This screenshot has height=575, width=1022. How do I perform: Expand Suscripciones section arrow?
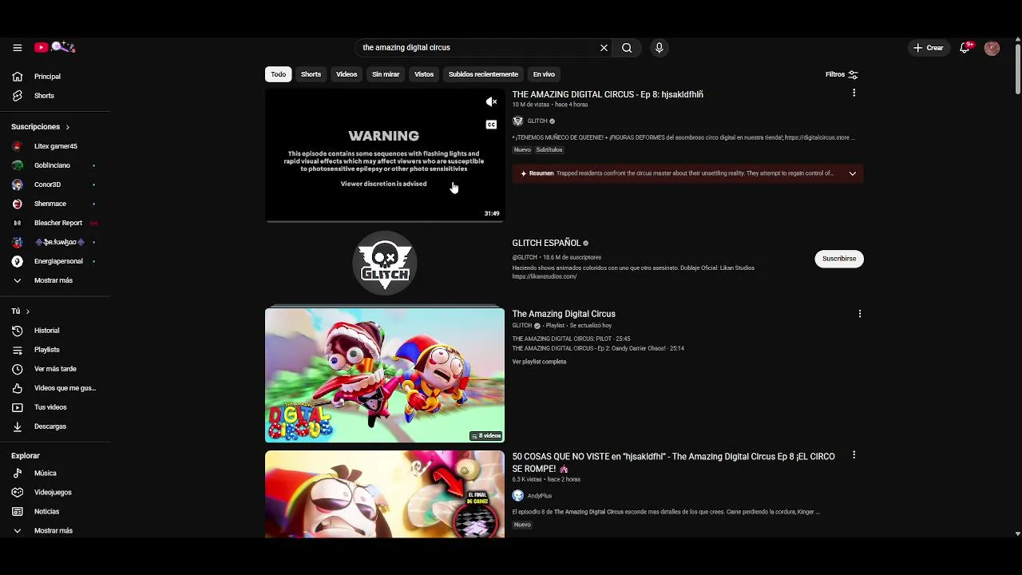(67, 127)
